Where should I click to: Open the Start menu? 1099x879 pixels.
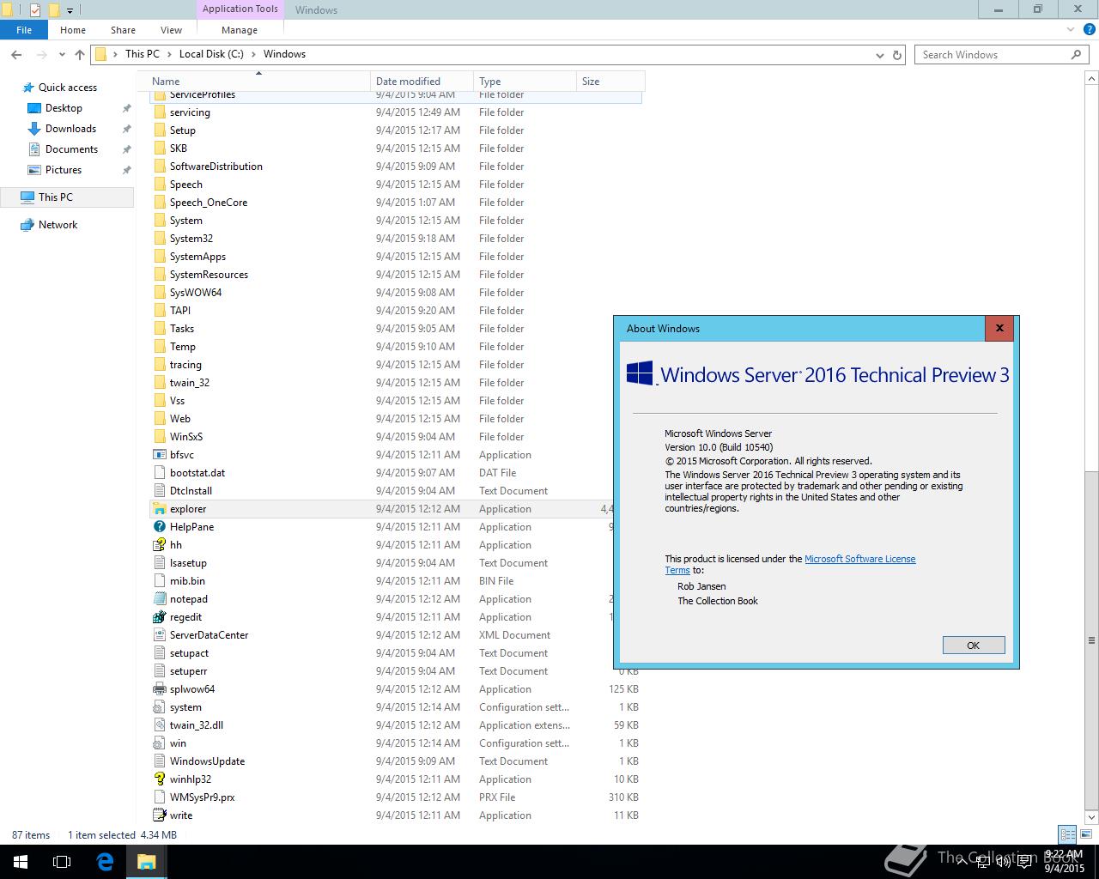(20, 862)
